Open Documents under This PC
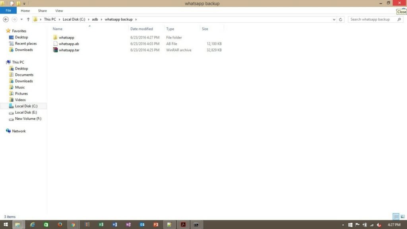This screenshot has width=407, height=229. (24, 75)
